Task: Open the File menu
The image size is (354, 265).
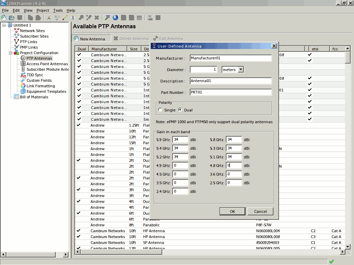Action: click(5, 10)
